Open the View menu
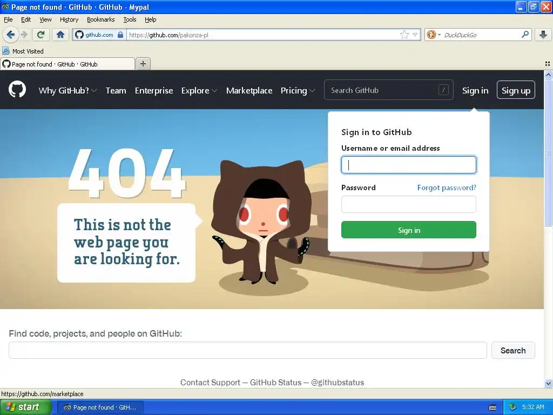The image size is (553, 415). pyautogui.click(x=45, y=20)
